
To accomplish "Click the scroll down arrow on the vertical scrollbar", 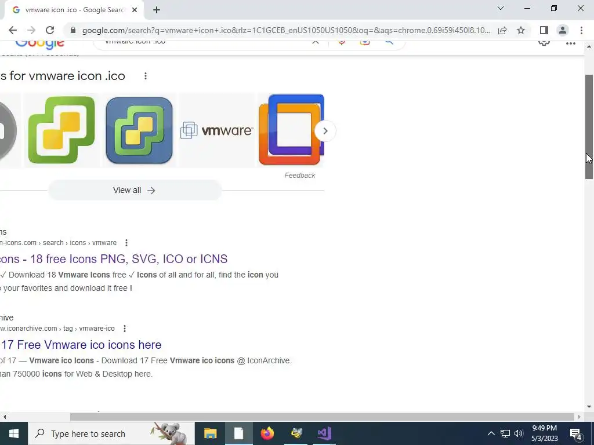I will click(589, 407).
